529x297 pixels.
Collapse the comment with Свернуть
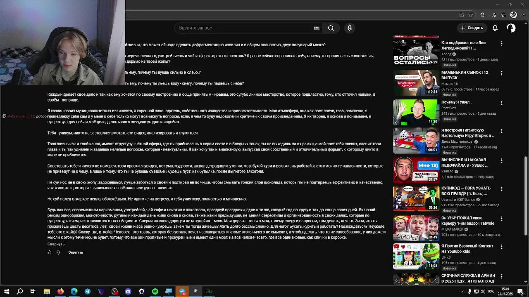point(56,244)
